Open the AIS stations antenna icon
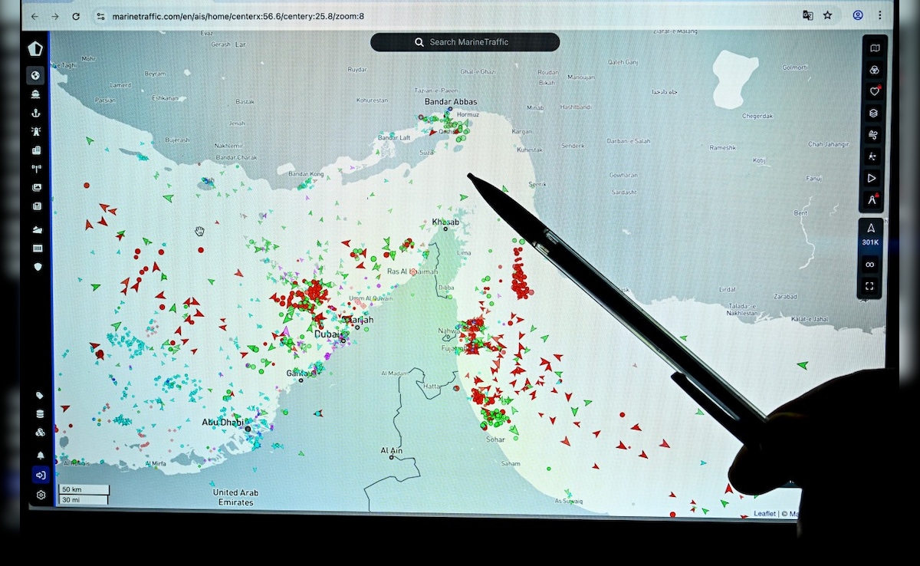920x566 pixels. click(36, 169)
